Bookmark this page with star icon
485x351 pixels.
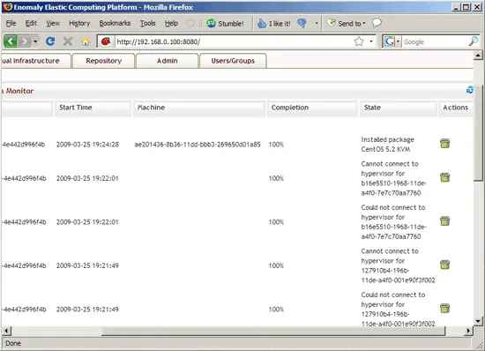point(359,41)
